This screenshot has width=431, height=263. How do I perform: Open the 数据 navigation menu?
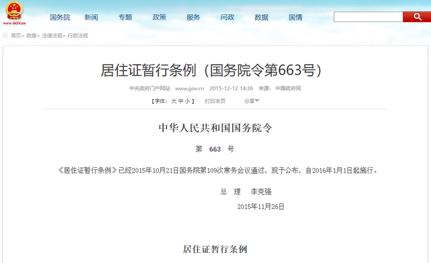[261, 18]
